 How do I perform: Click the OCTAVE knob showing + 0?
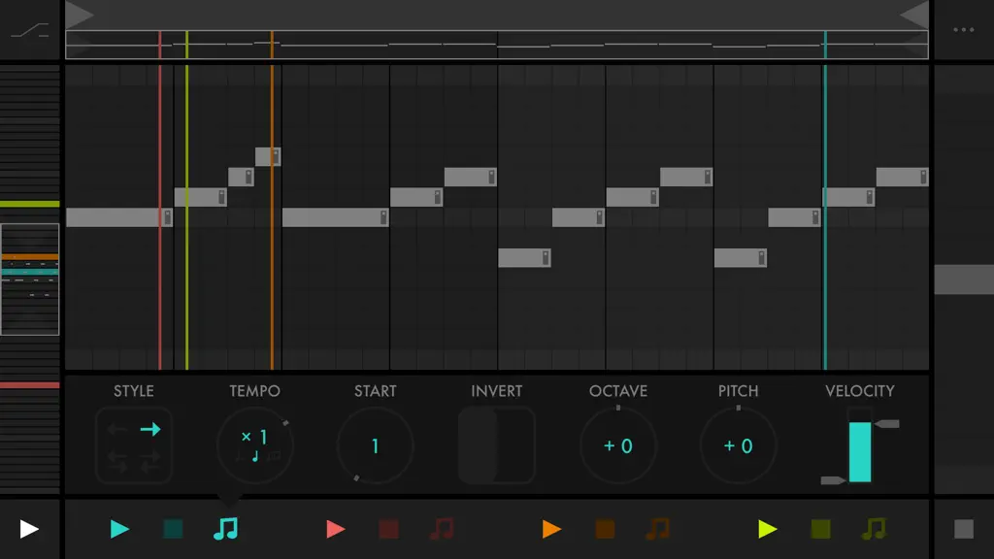click(618, 445)
